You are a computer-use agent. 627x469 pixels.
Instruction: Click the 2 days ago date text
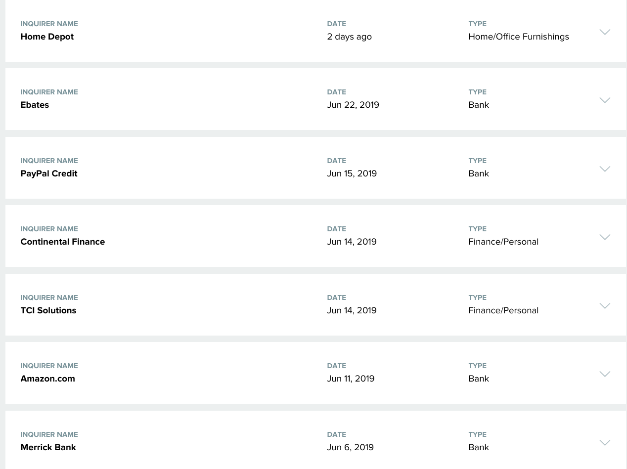349,37
